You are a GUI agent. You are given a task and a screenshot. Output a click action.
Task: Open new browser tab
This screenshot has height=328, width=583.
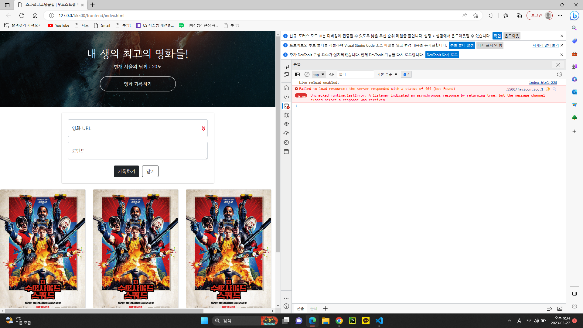[x=93, y=5]
